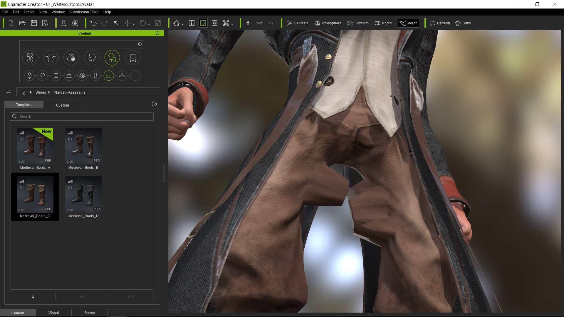
Task: Open the Submission Tools menu
Action: click(x=84, y=12)
